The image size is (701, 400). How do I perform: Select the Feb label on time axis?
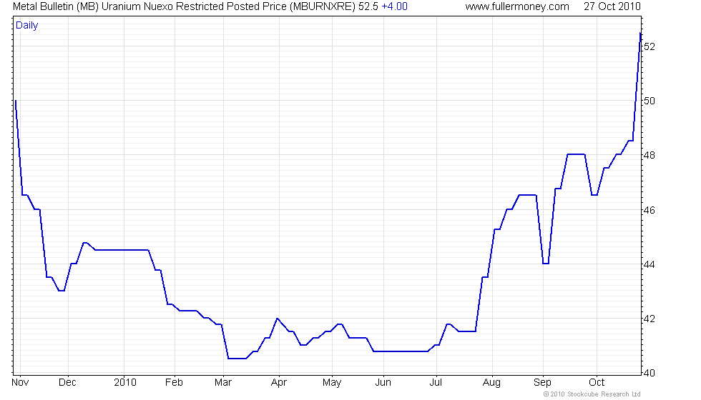pyautogui.click(x=174, y=383)
